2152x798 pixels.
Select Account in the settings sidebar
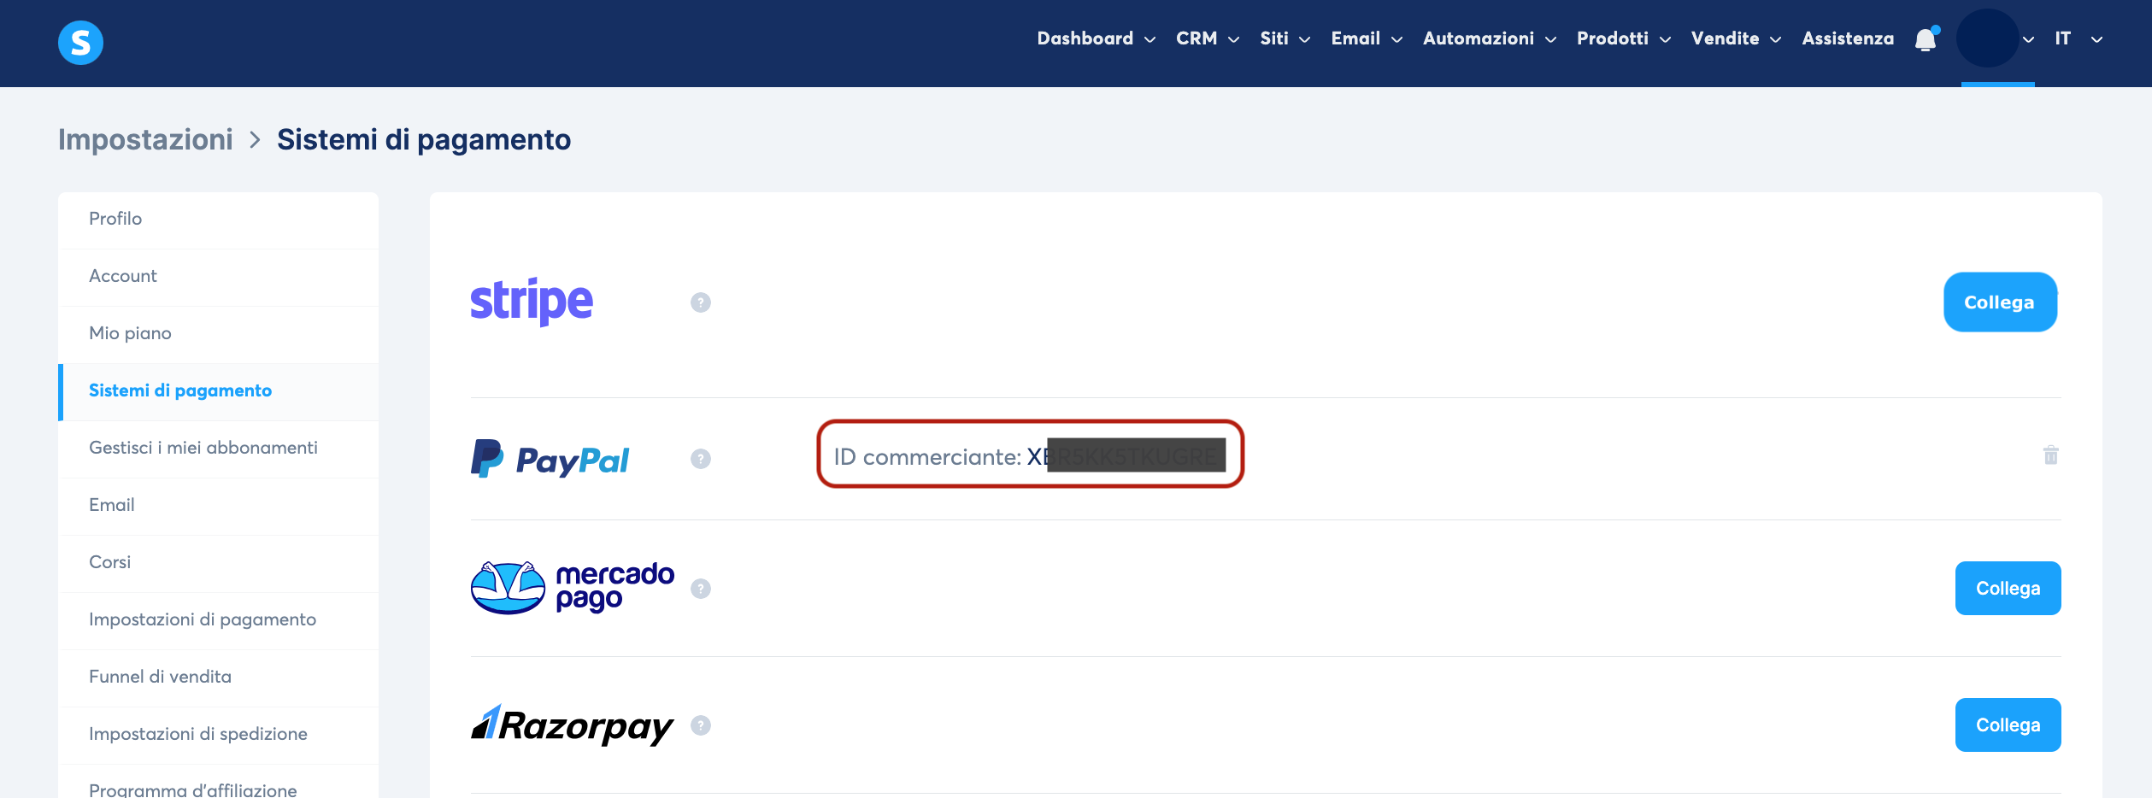pyautogui.click(x=219, y=276)
